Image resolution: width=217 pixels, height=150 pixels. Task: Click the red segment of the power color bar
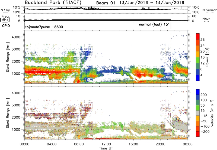point(198,36)
